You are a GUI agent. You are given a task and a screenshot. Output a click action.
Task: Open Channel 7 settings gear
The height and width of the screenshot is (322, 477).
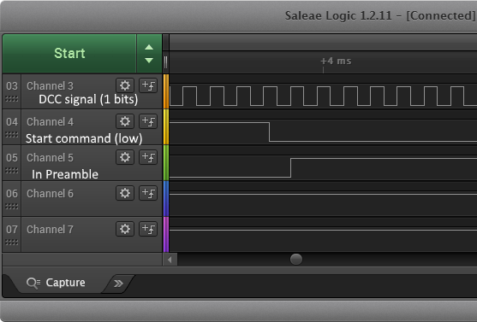125,229
